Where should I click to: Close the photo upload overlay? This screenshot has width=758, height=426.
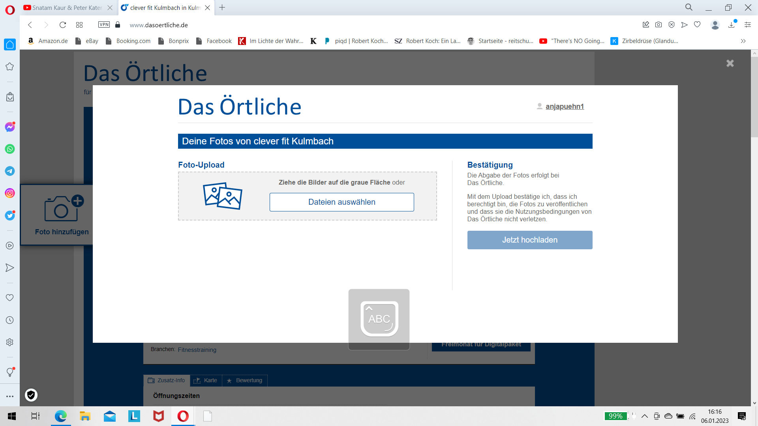point(730,64)
